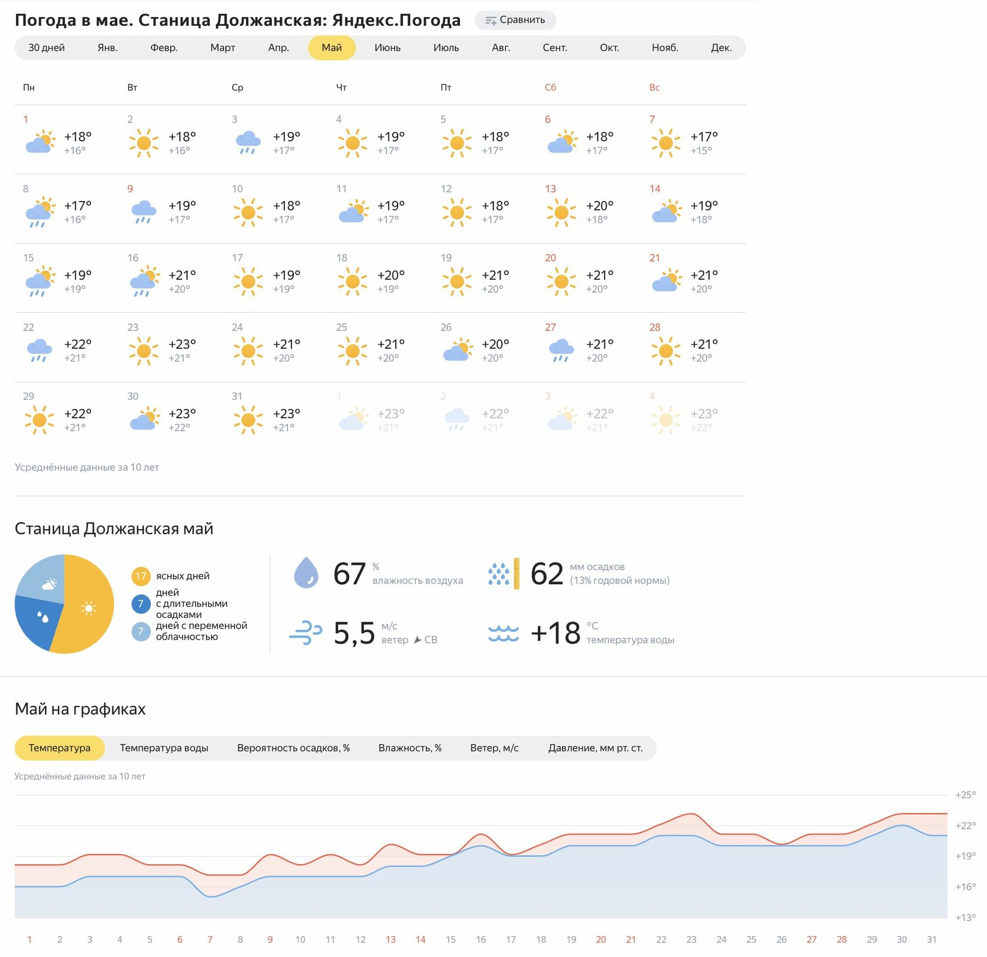The width and height of the screenshot is (987, 957).
Task: Switch chart to Вероятность осадков, %
Action: (293, 748)
